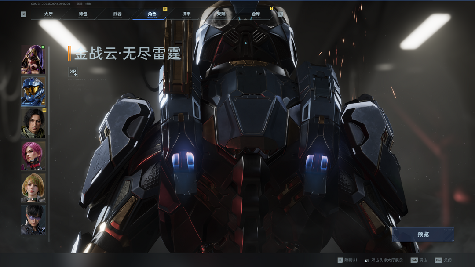Open 玩法 gameplay via Tab hint
475x267 pixels.
pos(419,260)
